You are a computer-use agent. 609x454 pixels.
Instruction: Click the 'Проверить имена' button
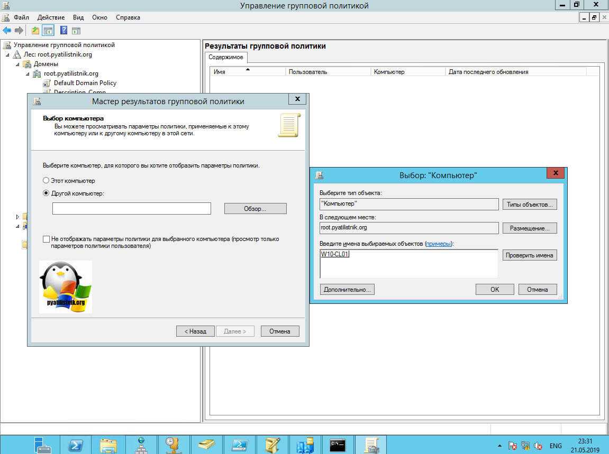529,255
